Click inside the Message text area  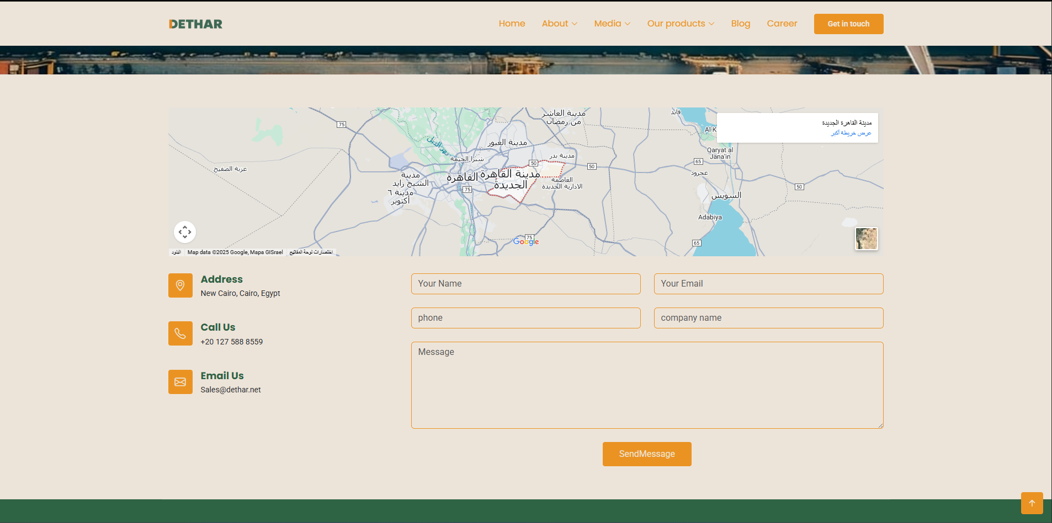coord(646,385)
